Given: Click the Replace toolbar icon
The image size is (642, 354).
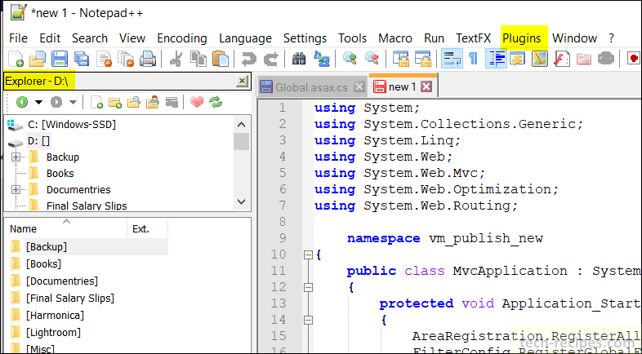Looking at the screenshot, I should (322, 59).
